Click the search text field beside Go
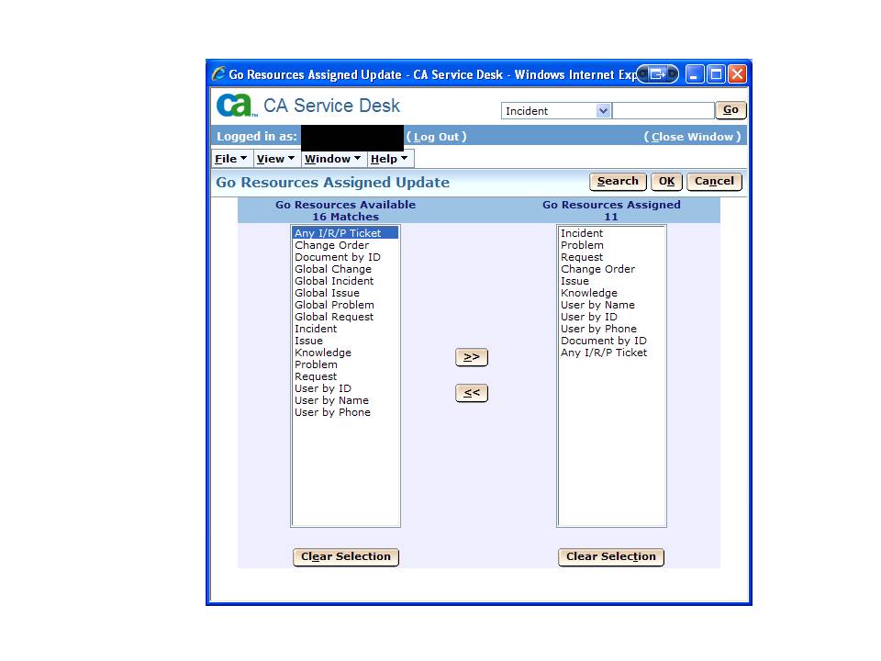 (x=663, y=111)
